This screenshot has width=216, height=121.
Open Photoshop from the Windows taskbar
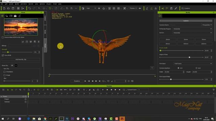coord(67,119)
